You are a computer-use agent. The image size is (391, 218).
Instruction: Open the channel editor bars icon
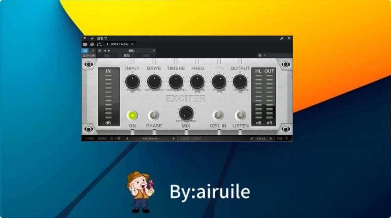pyautogui.click(x=85, y=44)
